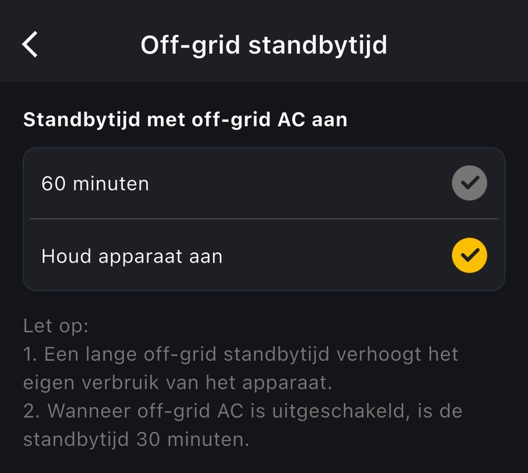Click the divider line between the two options
This screenshot has height=473, width=528.
click(x=264, y=219)
